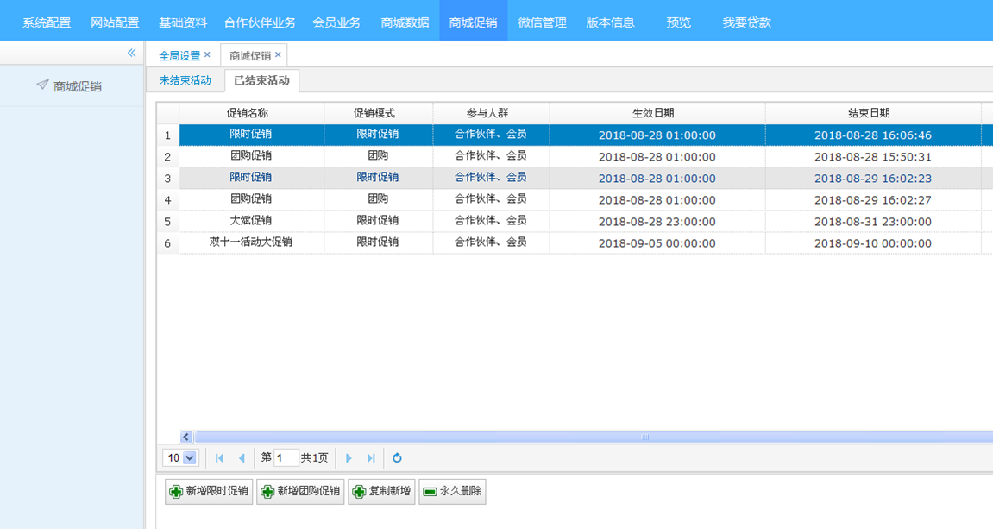Click 新增团购促销 button
Image resolution: width=993 pixels, height=529 pixels.
pyautogui.click(x=300, y=492)
